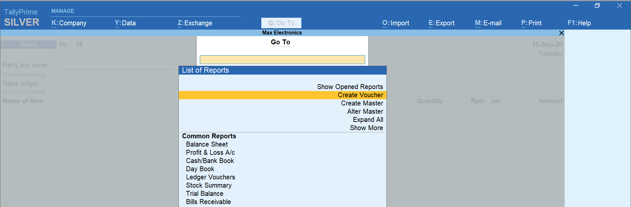Image resolution: width=631 pixels, height=207 pixels.
Task: Open the O: Import menu
Action: click(x=396, y=23)
